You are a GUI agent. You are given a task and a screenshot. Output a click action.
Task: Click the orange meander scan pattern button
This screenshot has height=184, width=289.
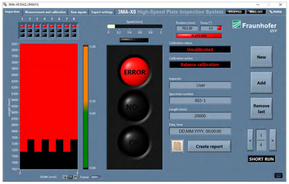(177, 146)
